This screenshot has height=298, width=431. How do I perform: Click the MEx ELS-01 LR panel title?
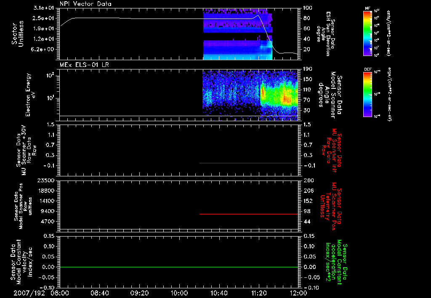tap(84, 65)
